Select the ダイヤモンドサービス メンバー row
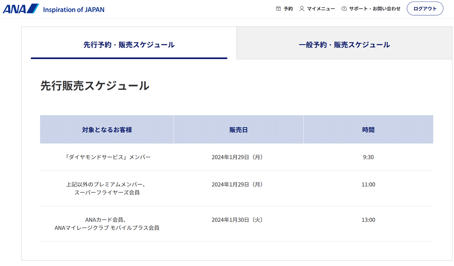 pyautogui.click(x=106, y=157)
